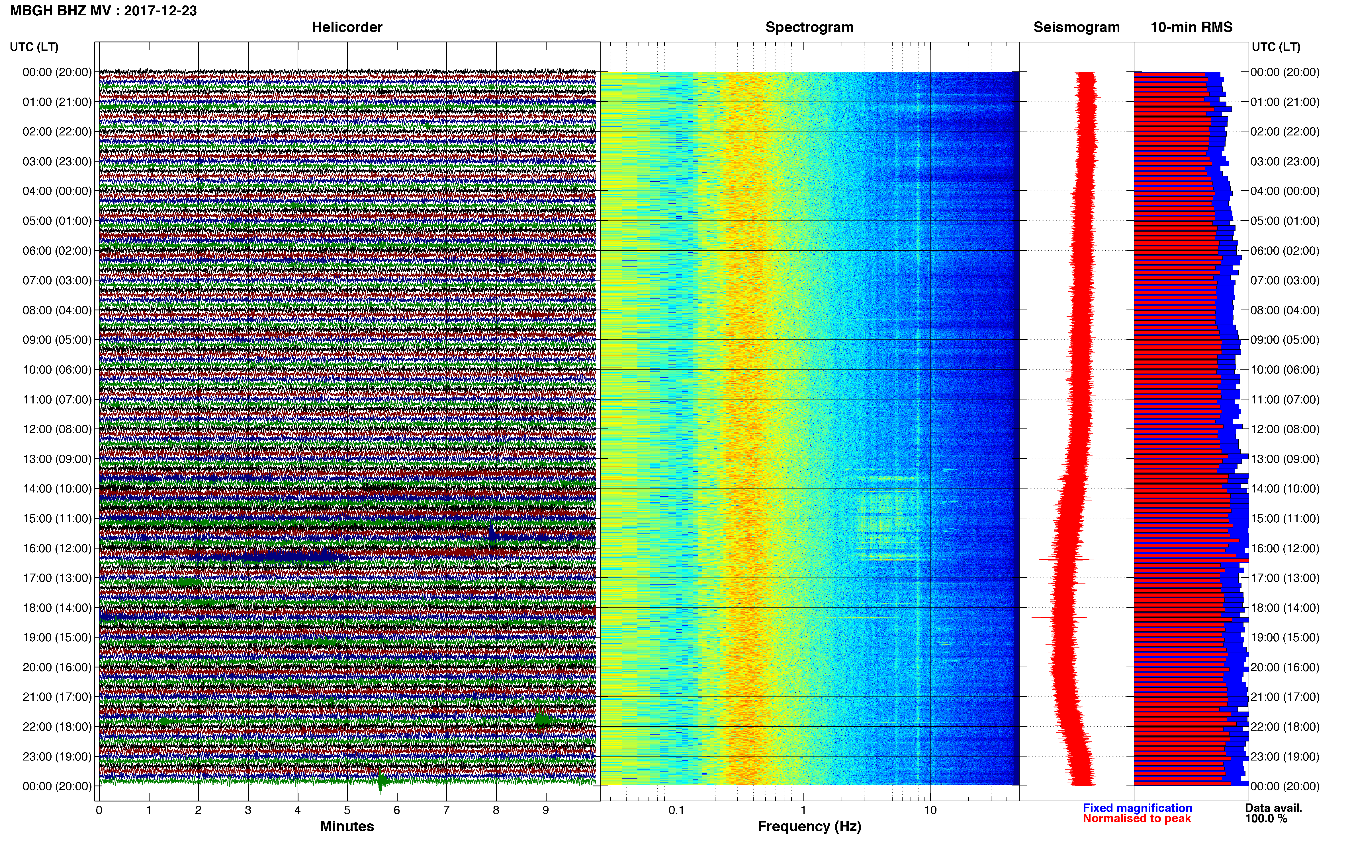Click minute tick label 0 on helicorder
Viewport: 1350px width, 843px height.
pos(99,810)
